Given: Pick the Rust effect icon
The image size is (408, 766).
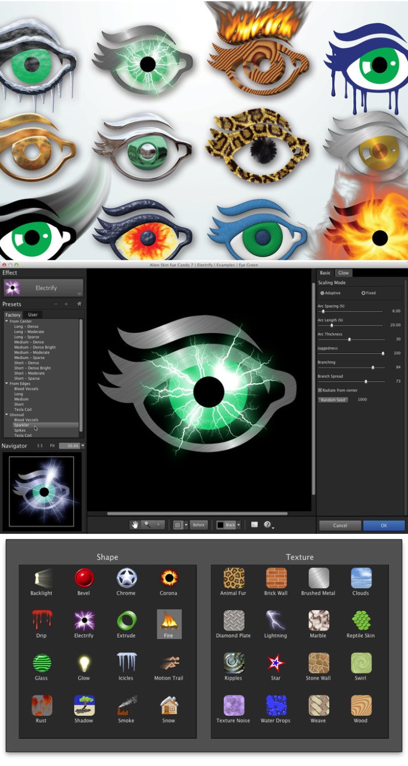Looking at the screenshot, I should coord(41,705).
